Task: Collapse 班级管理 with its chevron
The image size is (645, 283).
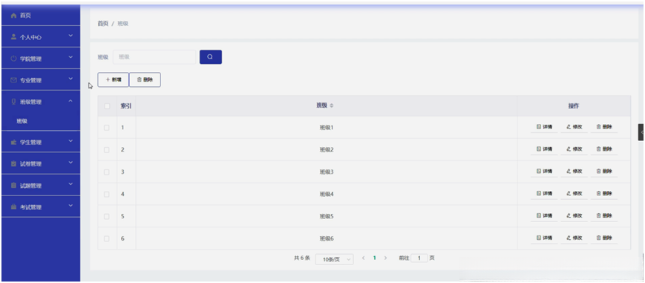Action: tap(71, 101)
